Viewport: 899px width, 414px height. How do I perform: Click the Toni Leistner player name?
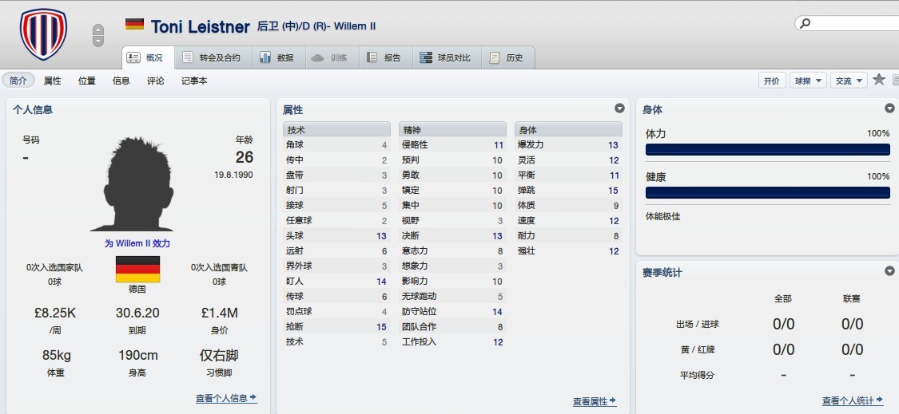tap(200, 26)
